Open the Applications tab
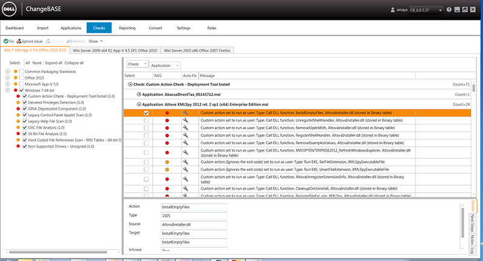 pyautogui.click(x=71, y=28)
